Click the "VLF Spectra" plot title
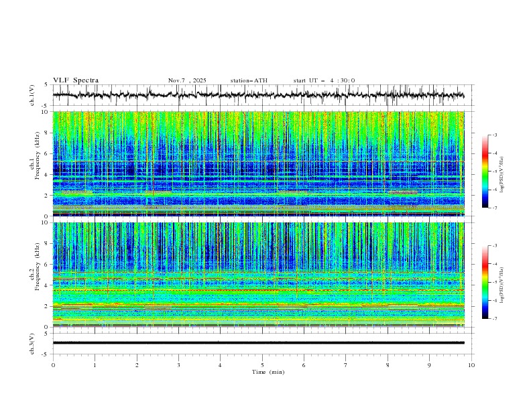This screenshot has width=531, height=410. click(x=76, y=80)
